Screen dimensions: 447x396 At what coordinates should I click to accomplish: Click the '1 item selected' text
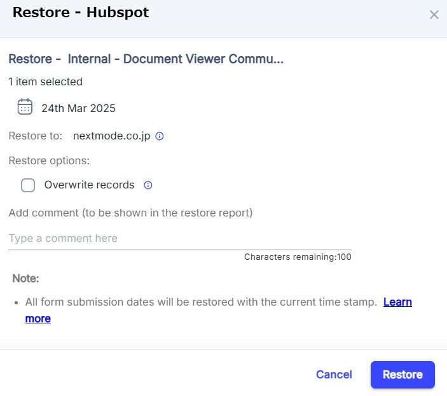click(x=46, y=81)
